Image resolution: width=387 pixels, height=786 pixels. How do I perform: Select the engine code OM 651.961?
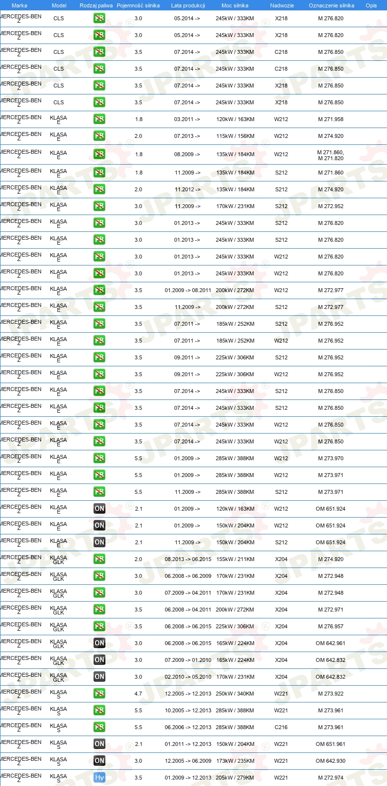(331, 744)
